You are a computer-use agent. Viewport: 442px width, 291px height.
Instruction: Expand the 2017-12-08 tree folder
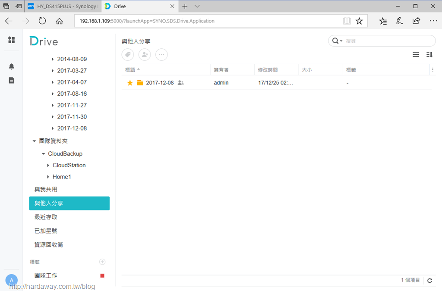[x=52, y=128]
